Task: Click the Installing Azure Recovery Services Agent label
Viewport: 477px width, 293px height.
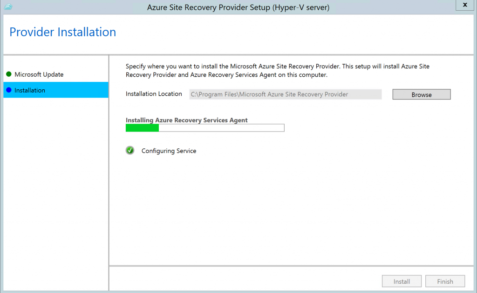Action: (x=186, y=120)
